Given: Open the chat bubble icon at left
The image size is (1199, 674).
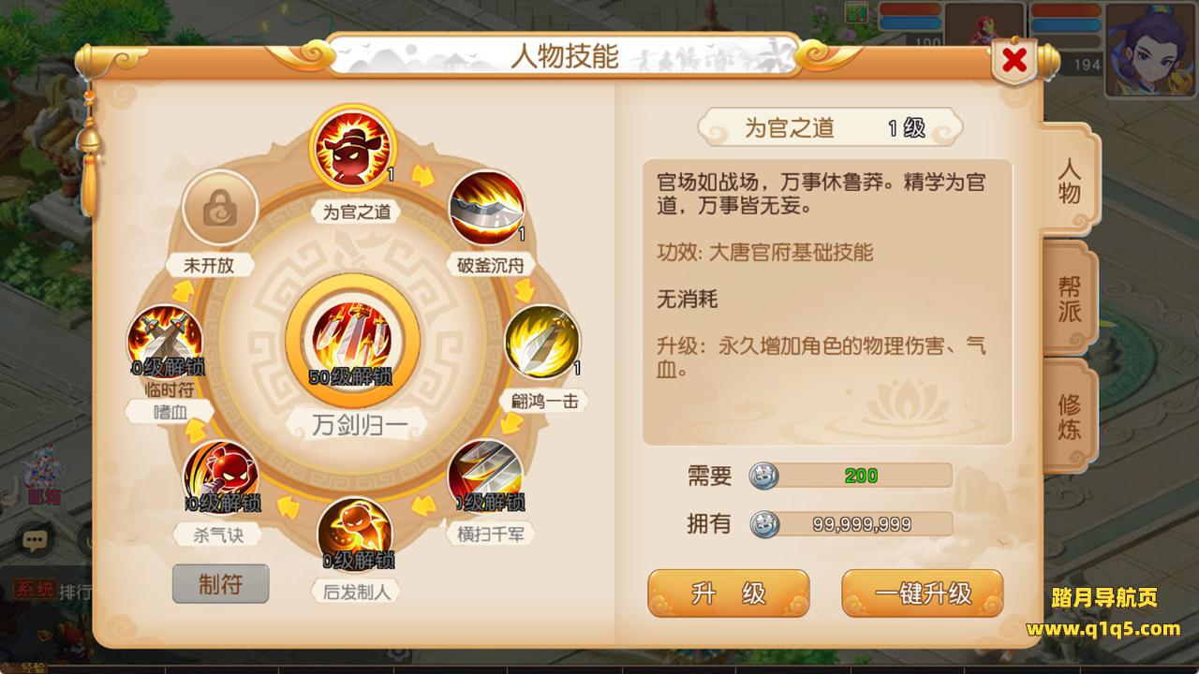Looking at the screenshot, I should click(36, 540).
